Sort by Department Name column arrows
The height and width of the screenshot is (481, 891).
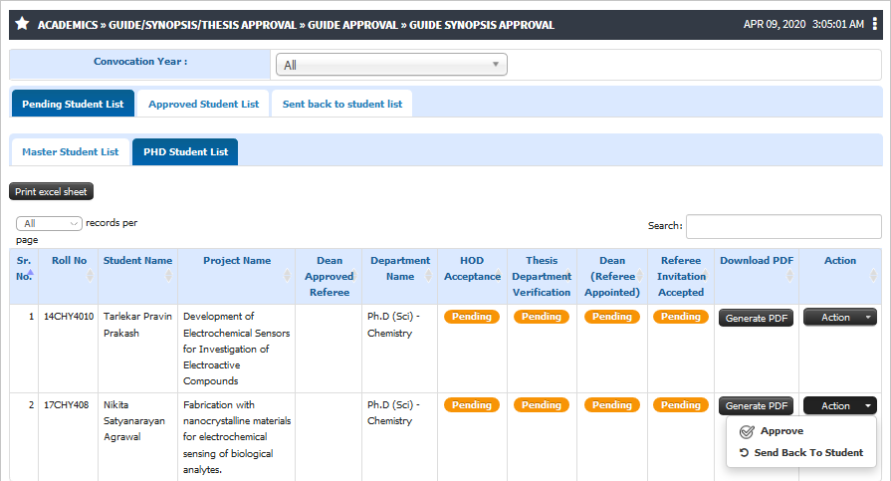pyautogui.click(x=428, y=276)
